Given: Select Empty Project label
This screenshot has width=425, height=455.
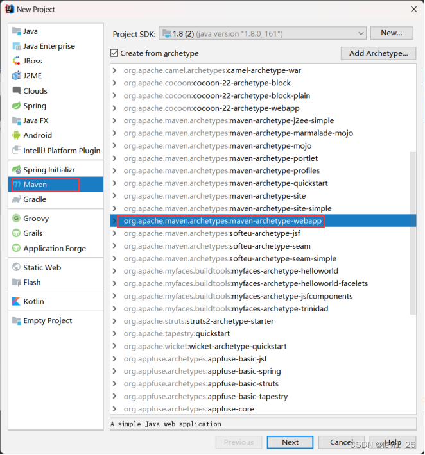Looking at the screenshot, I should point(48,320).
